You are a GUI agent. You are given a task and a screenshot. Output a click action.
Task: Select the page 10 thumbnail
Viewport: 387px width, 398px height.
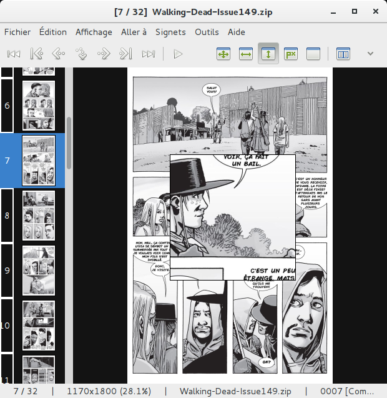(x=39, y=326)
